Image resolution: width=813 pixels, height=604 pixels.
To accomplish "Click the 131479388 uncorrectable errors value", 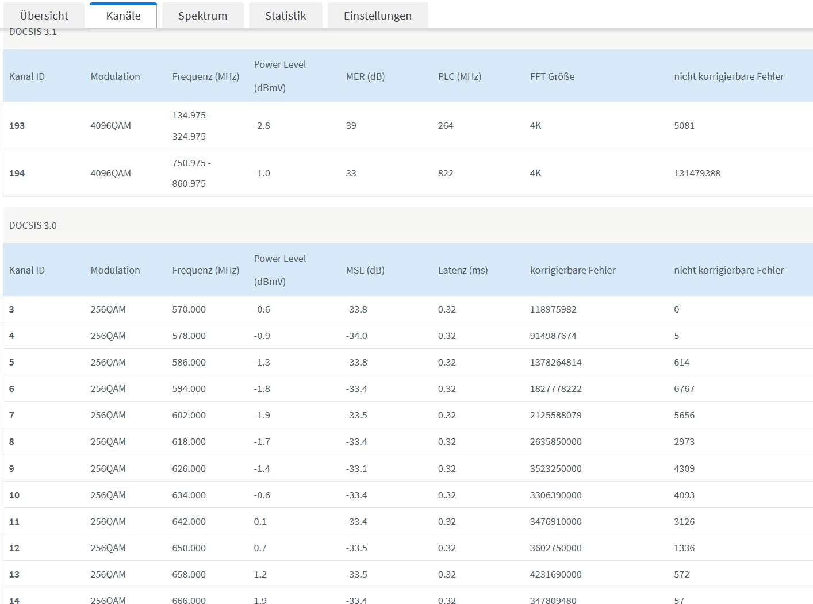I will [697, 173].
